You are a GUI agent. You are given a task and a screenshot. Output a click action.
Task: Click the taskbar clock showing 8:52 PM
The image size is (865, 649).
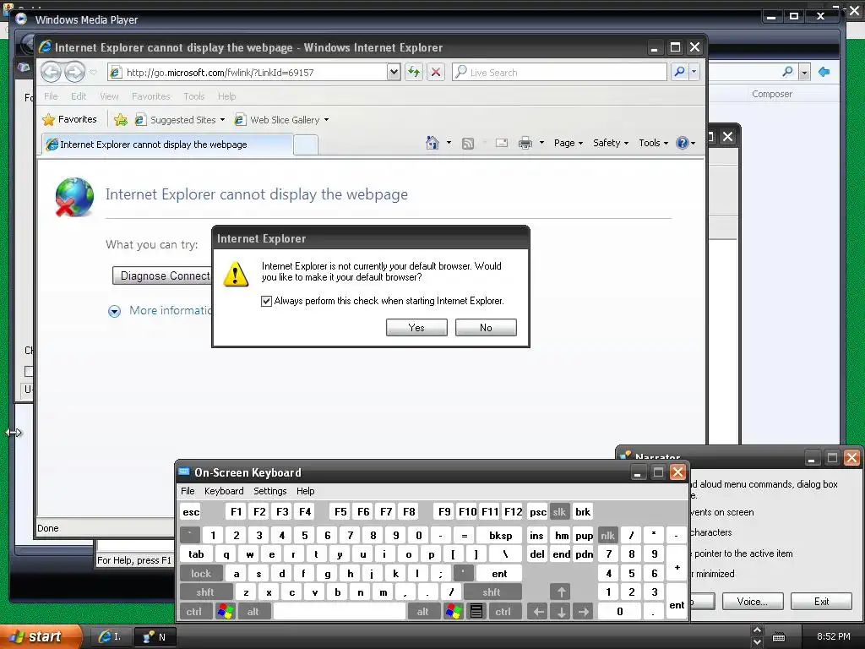click(834, 636)
